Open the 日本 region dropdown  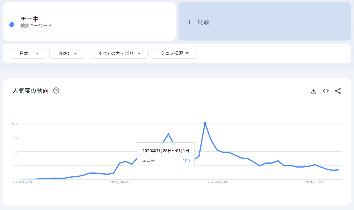click(28, 53)
